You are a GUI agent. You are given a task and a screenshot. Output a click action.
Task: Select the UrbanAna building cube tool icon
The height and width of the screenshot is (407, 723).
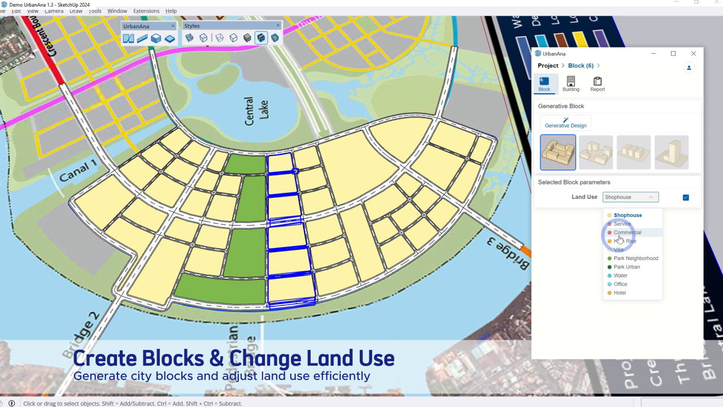point(156,38)
